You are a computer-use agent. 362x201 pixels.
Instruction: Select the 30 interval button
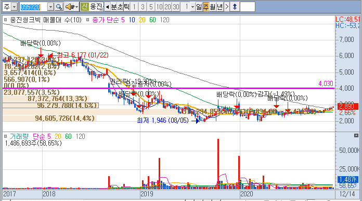176,7
